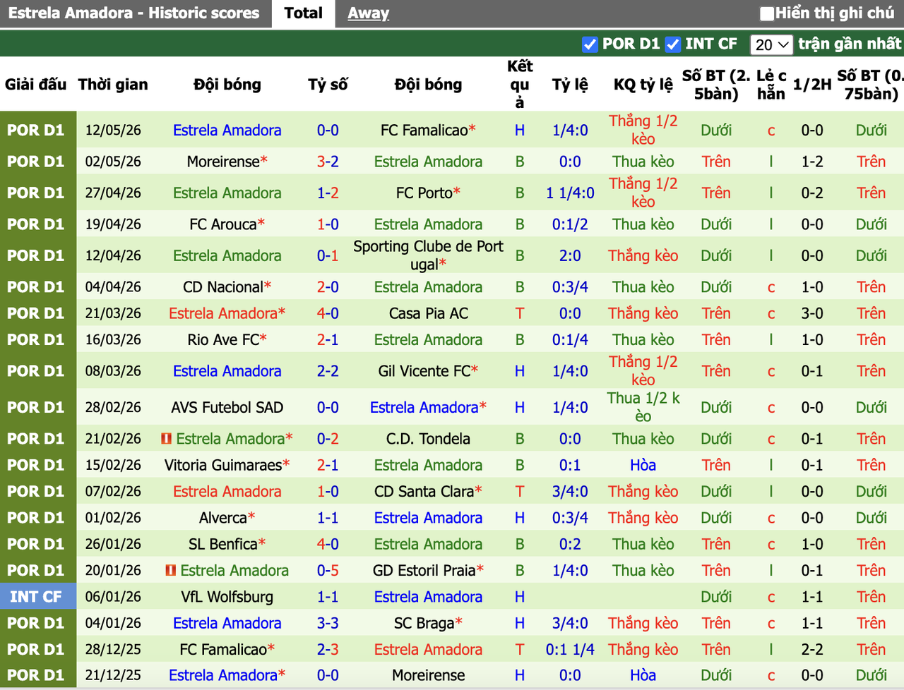This screenshot has height=690, width=904.
Task: Click the 3-3 score against SC Braga
Action: coord(328,623)
